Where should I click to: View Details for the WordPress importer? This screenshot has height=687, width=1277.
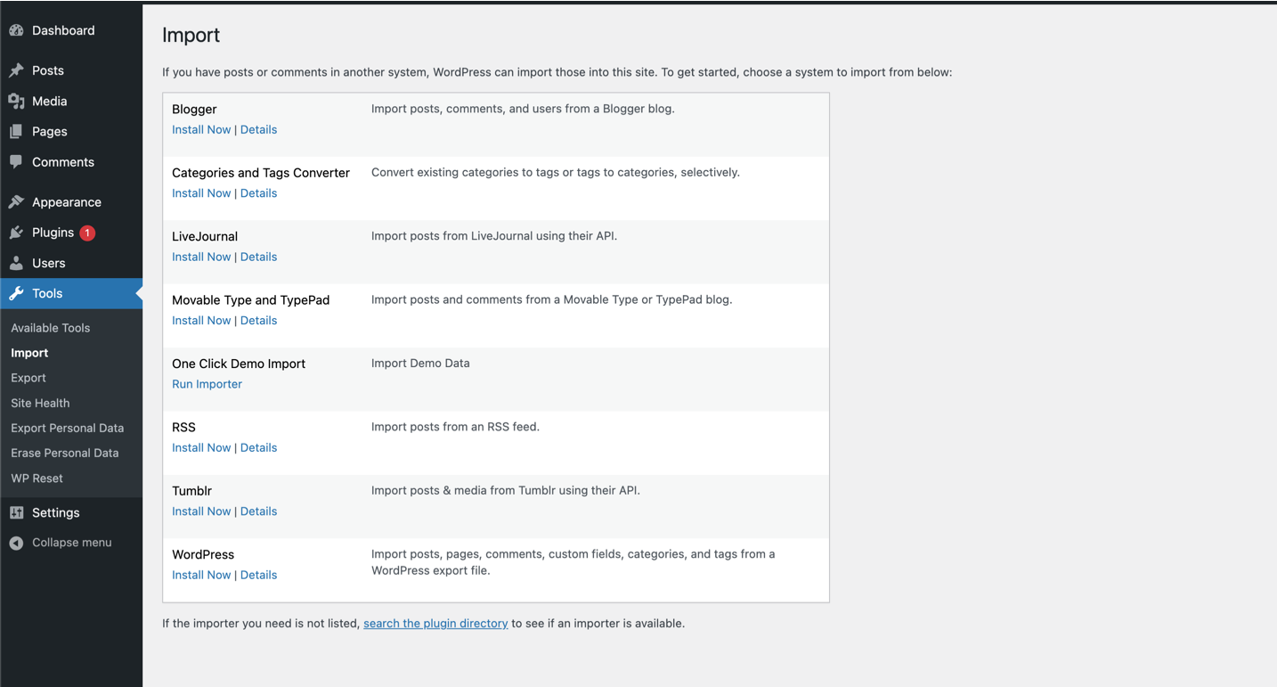pos(258,576)
